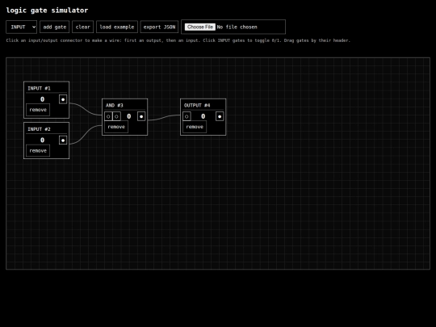The image size is (436, 327).
Task: Click the output connector of AND #3
Action: pos(141,116)
